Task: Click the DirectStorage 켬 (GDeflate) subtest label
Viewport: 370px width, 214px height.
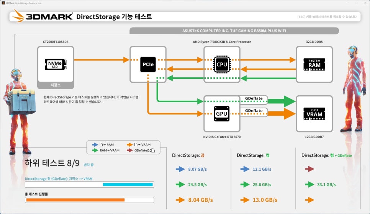Action: [x=59, y=179]
